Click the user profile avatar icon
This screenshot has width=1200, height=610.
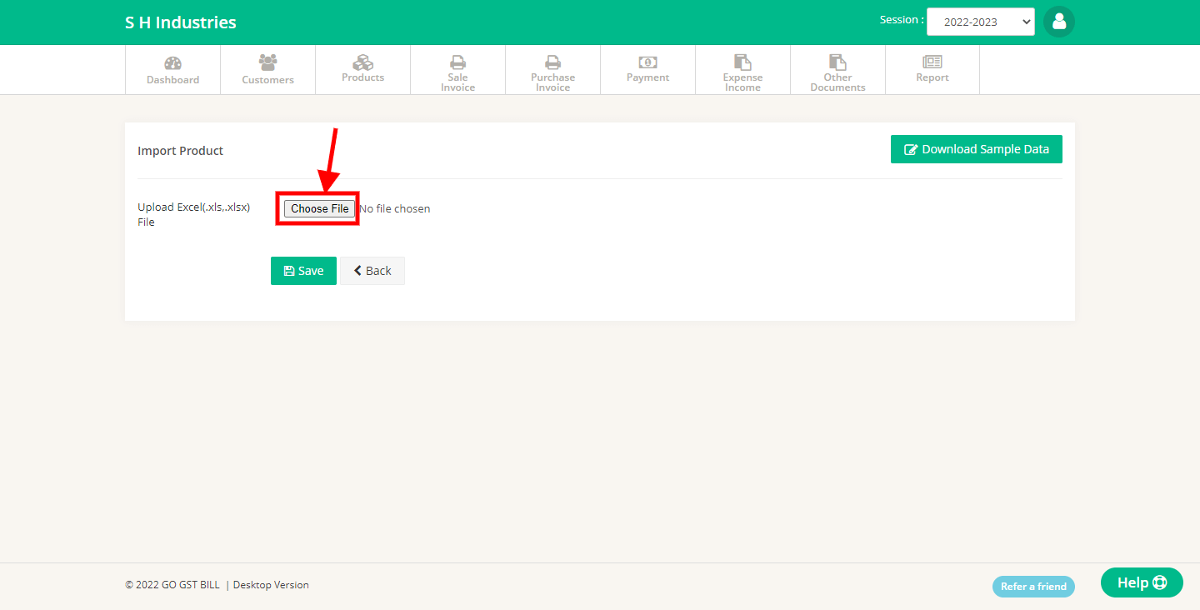tap(1059, 22)
